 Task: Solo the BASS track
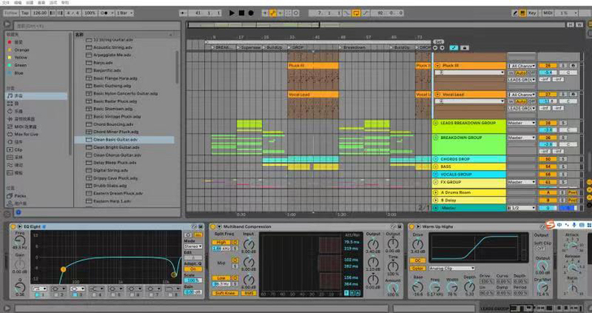563,167
